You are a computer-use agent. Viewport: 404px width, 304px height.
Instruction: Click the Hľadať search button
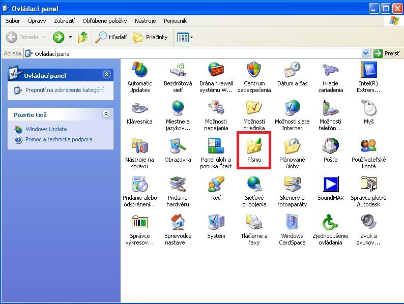111,37
